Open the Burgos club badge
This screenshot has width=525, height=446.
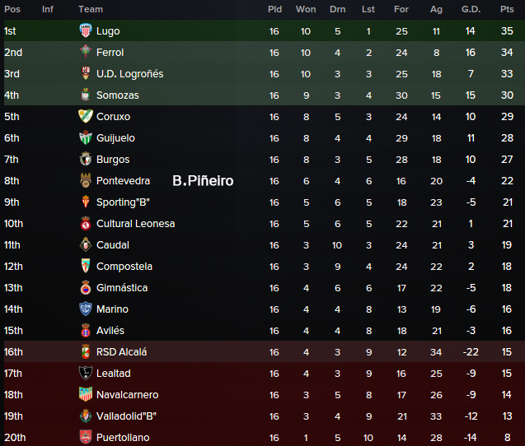(86, 159)
